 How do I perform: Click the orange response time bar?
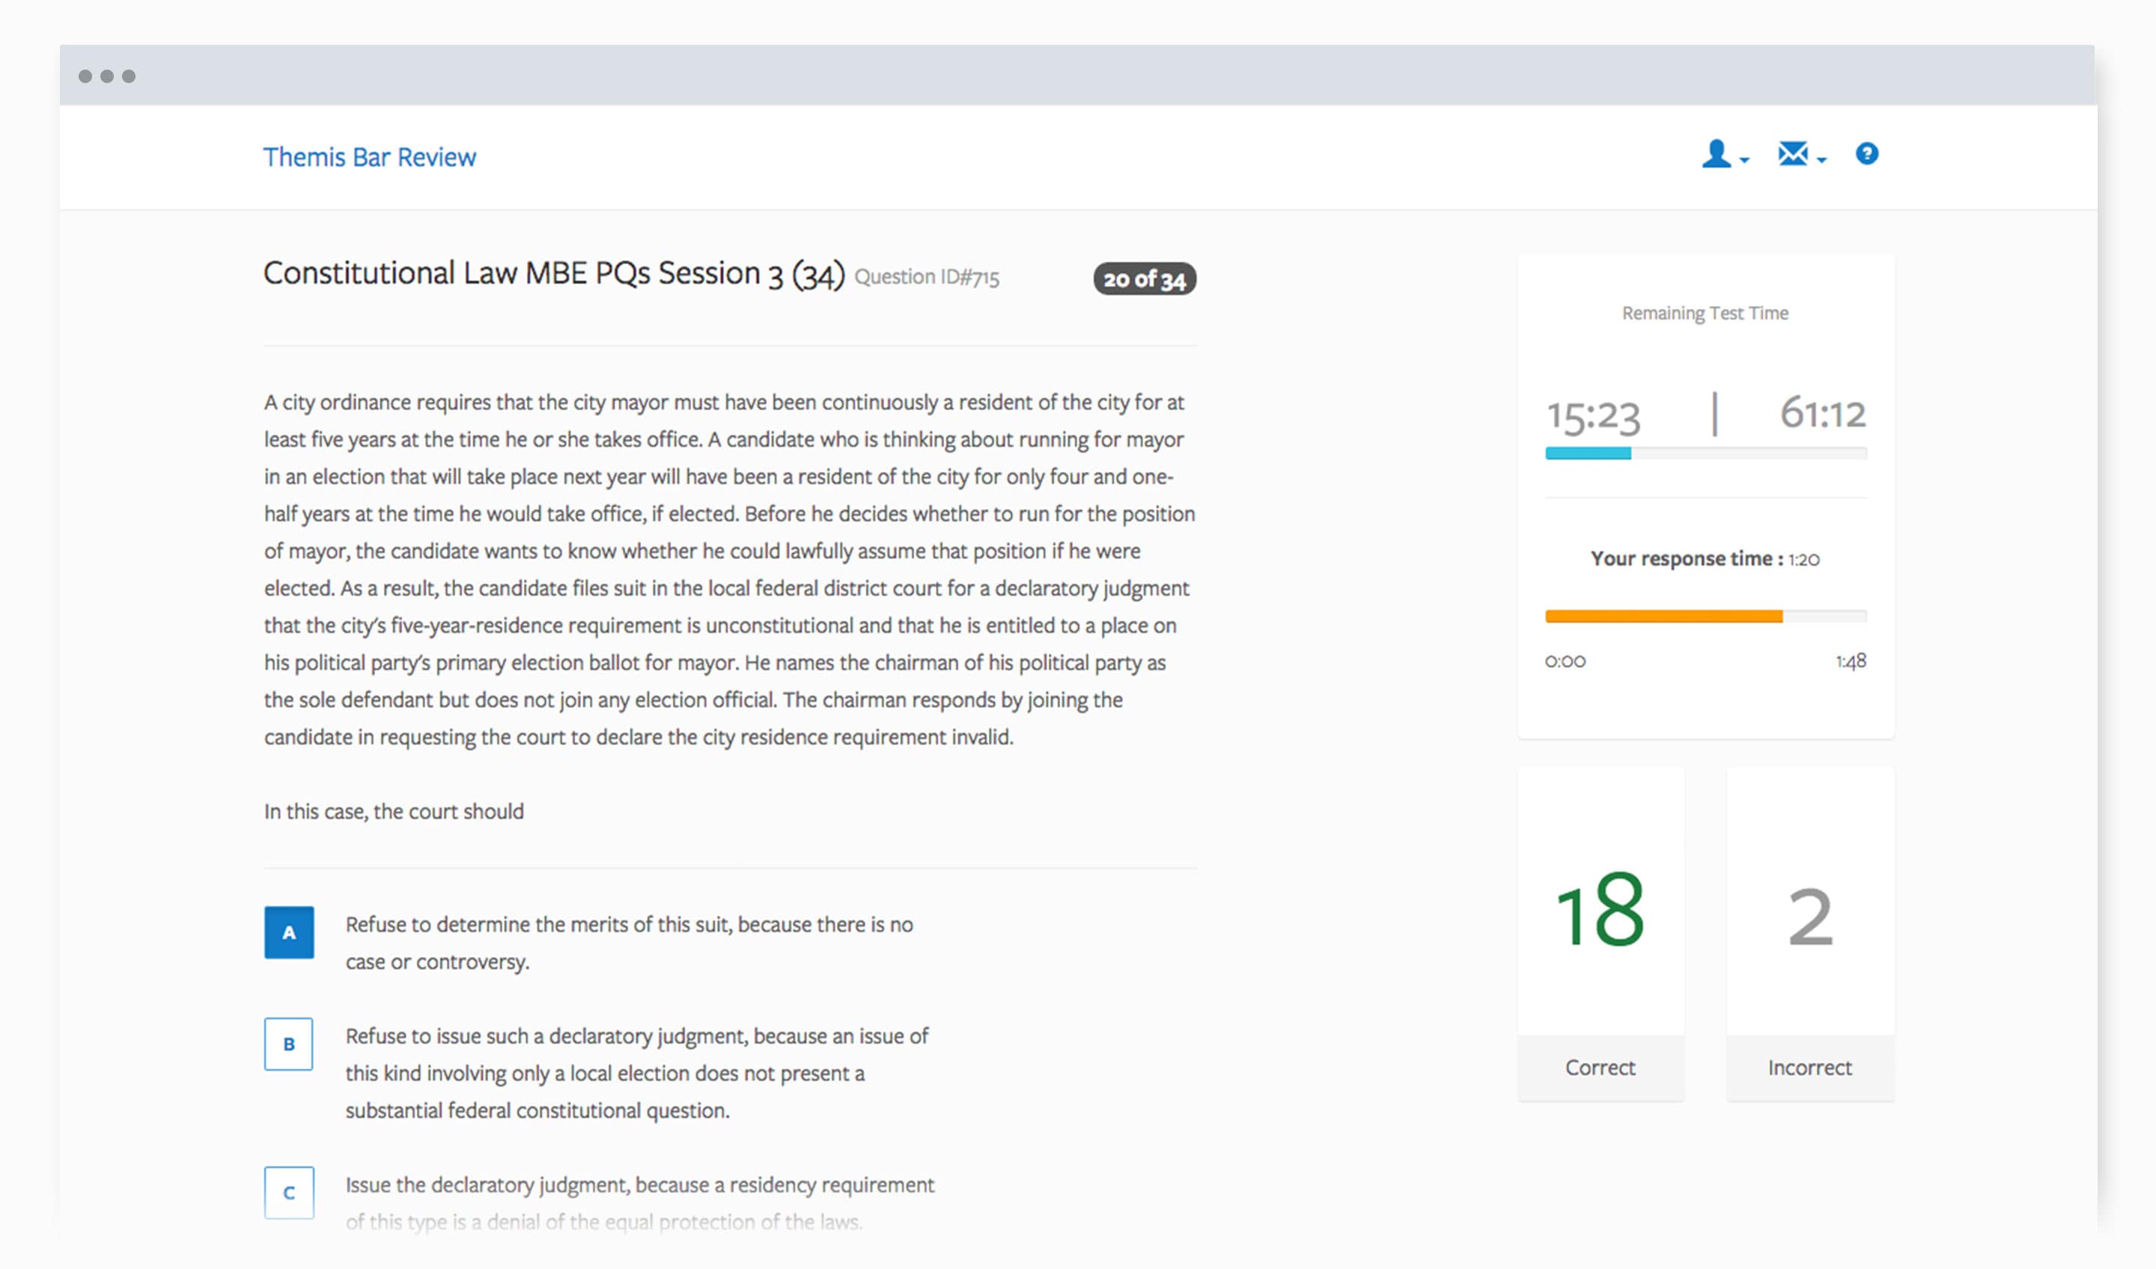(1663, 616)
